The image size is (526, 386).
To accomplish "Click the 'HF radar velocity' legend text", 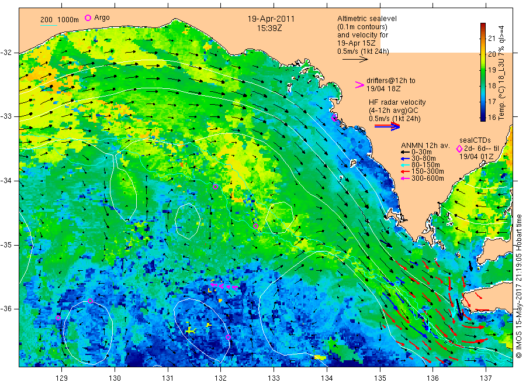I will [397, 102].
